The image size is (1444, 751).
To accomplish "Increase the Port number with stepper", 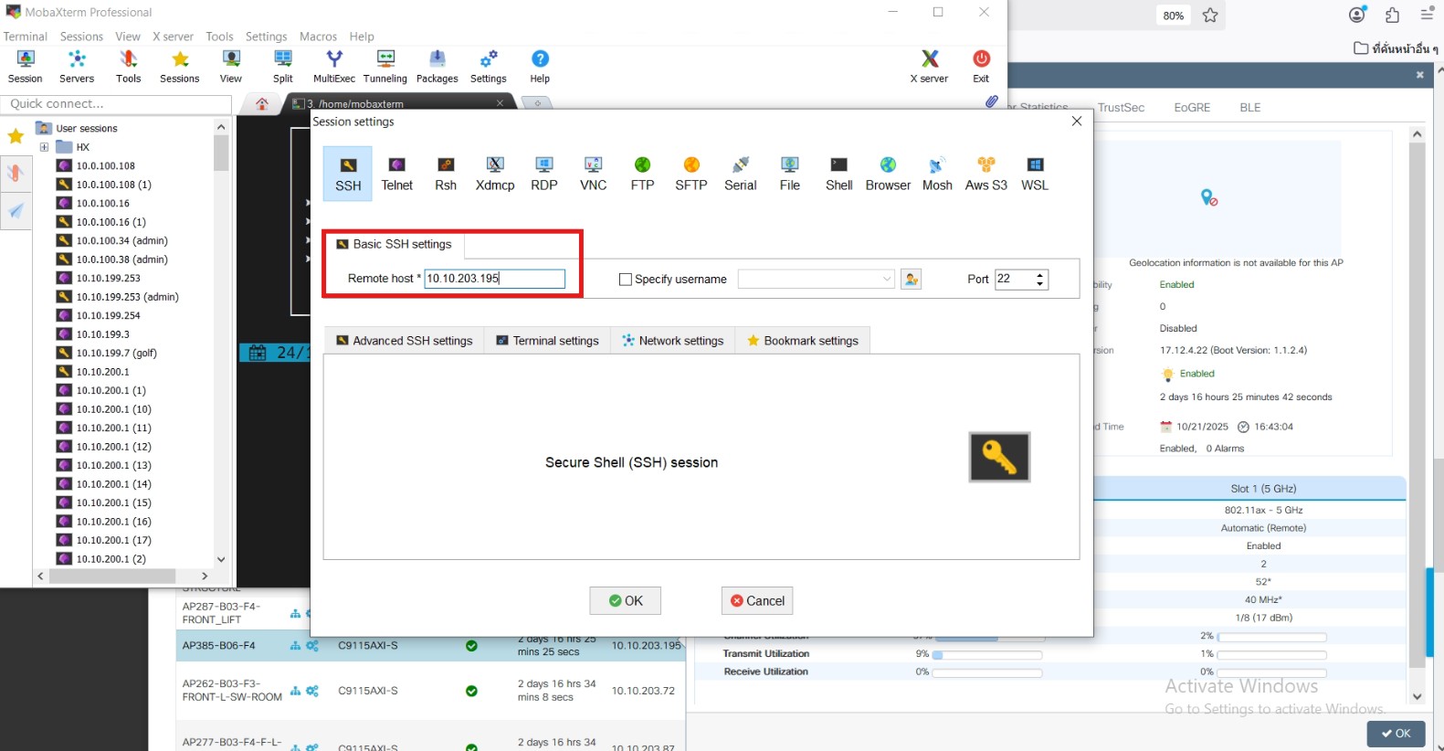I will 1039,274.
